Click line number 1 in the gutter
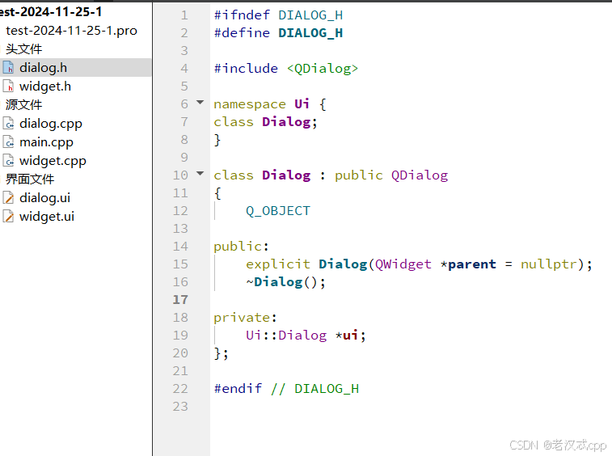Image resolution: width=612 pixels, height=456 pixels. point(184,15)
